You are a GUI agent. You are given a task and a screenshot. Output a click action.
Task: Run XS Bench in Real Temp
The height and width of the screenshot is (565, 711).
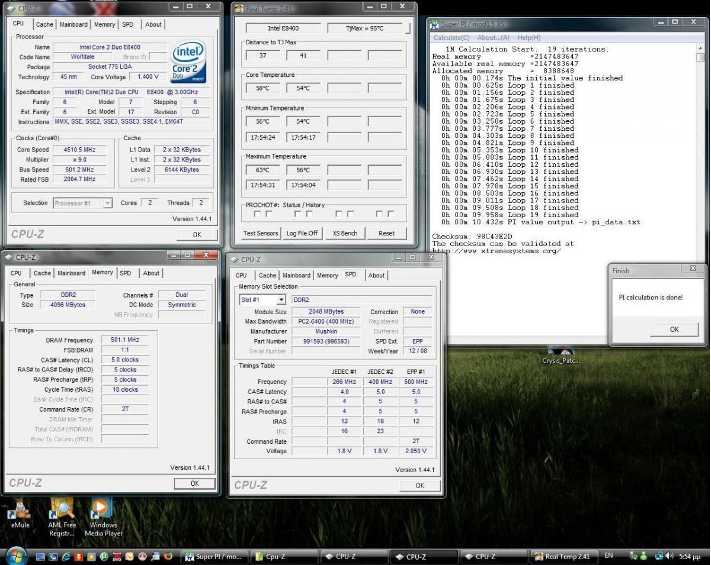[345, 233]
